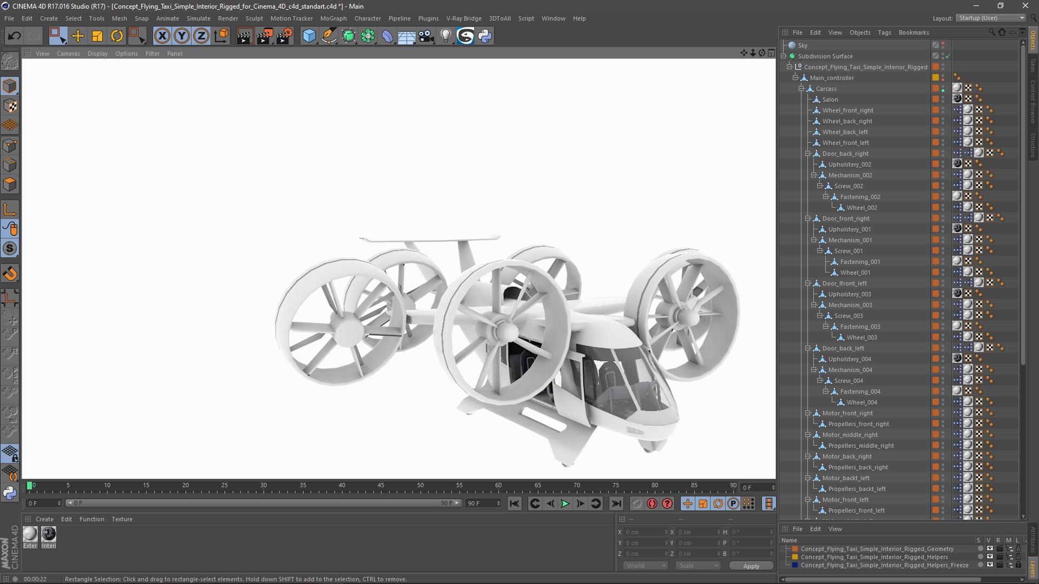Select the Move tool
The width and height of the screenshot is (1039, 584).
tap(78, 36)
